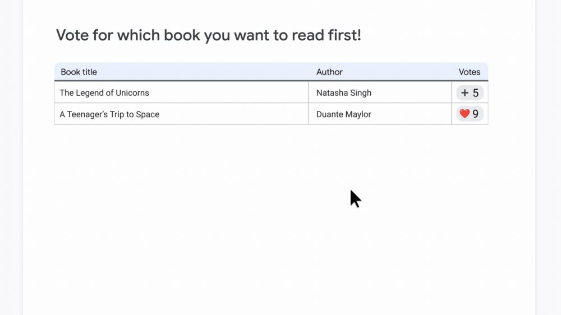
Task: Select the Votes column header
Action: 470,72
